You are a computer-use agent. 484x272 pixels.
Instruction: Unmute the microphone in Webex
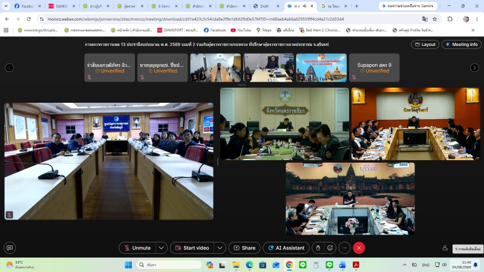pos(138,248)
